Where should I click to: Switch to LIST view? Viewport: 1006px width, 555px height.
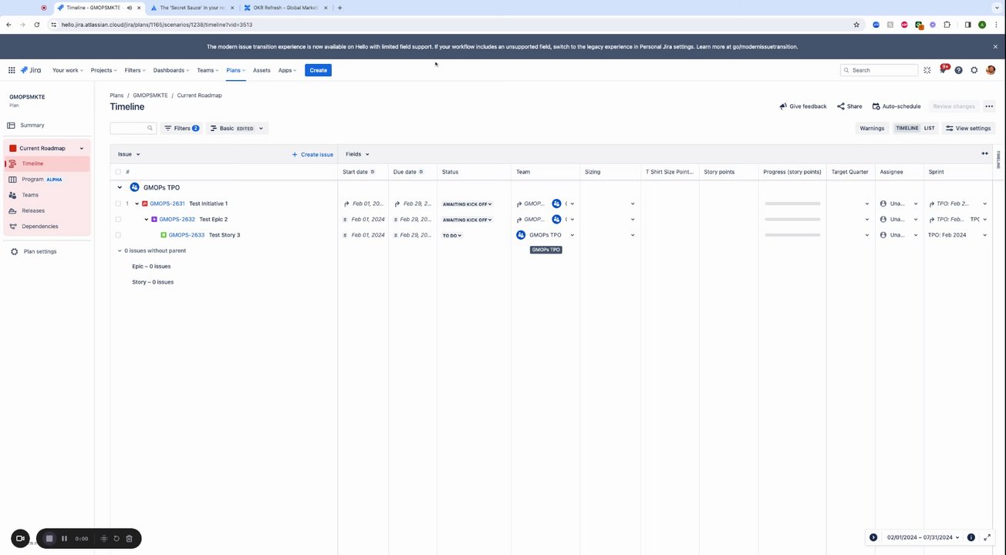[x=930, y=128]
